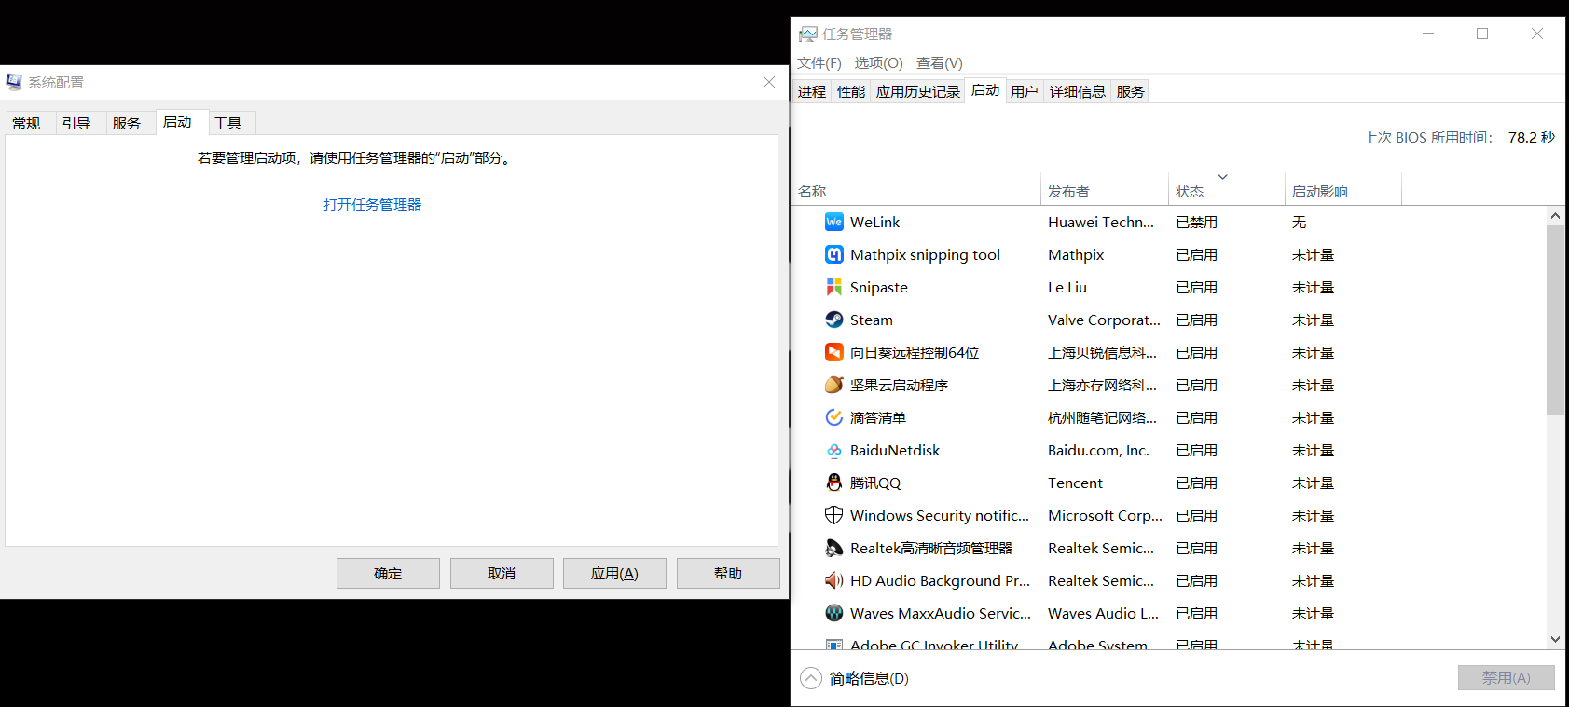
Task: Click the 帮助 button
Action: pyautogui.click(x=728, y=573)
